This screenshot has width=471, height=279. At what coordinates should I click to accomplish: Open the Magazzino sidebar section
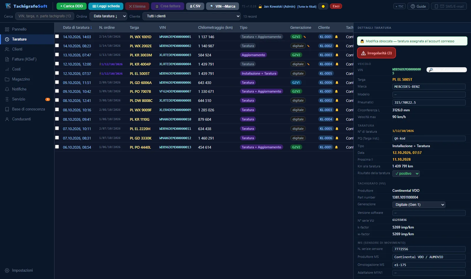click(27, 79)
